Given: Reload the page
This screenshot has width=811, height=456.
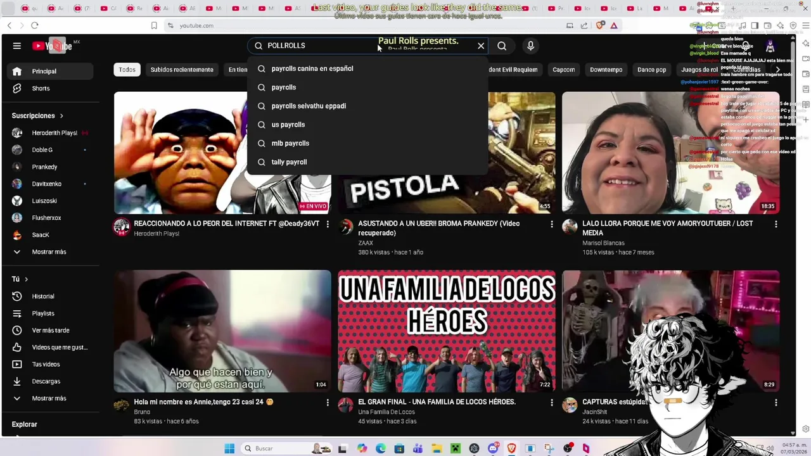Looking at the screenshot, I should (35, 25).
